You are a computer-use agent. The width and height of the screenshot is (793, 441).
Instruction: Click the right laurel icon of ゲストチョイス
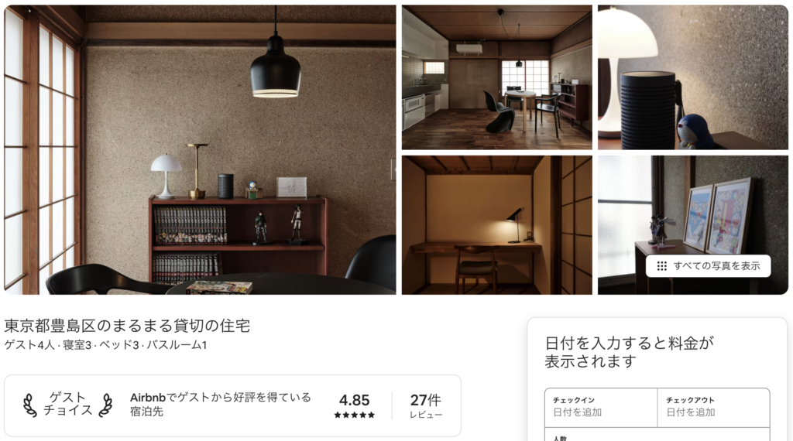pos(105,405)
